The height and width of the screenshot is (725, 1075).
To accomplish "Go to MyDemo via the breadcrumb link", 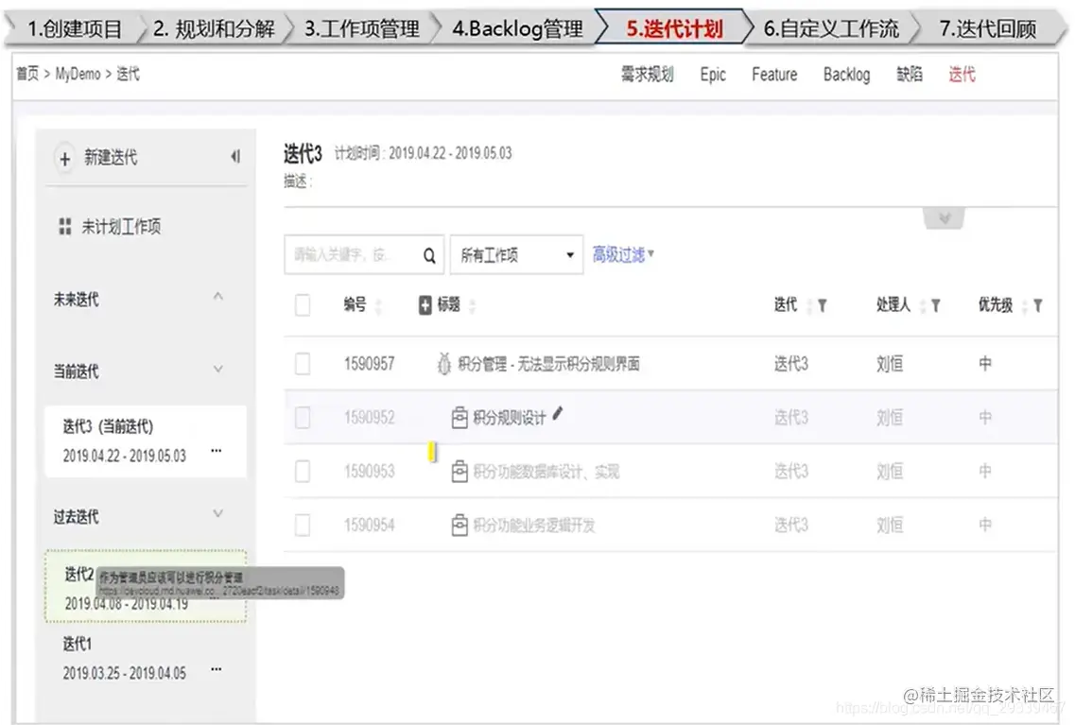I will click(78, 72).
